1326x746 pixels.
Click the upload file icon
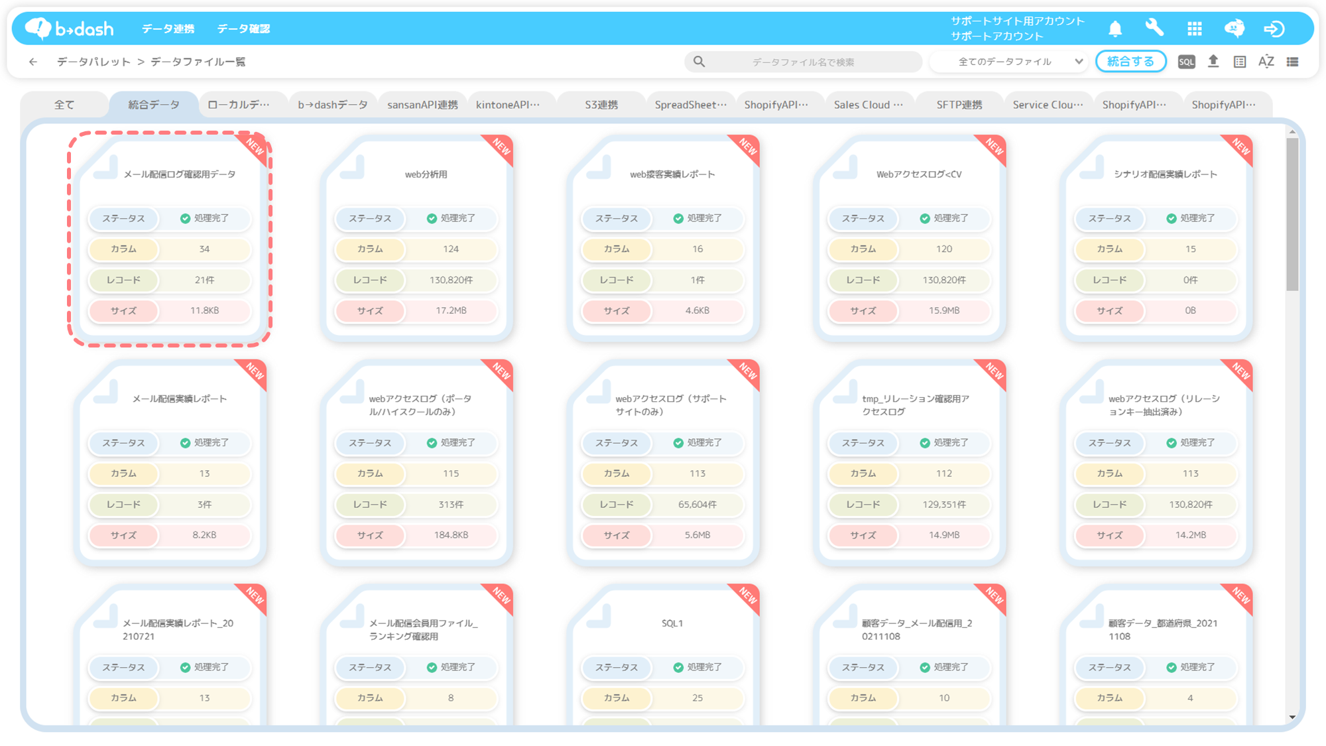(x=1213, y=62)
